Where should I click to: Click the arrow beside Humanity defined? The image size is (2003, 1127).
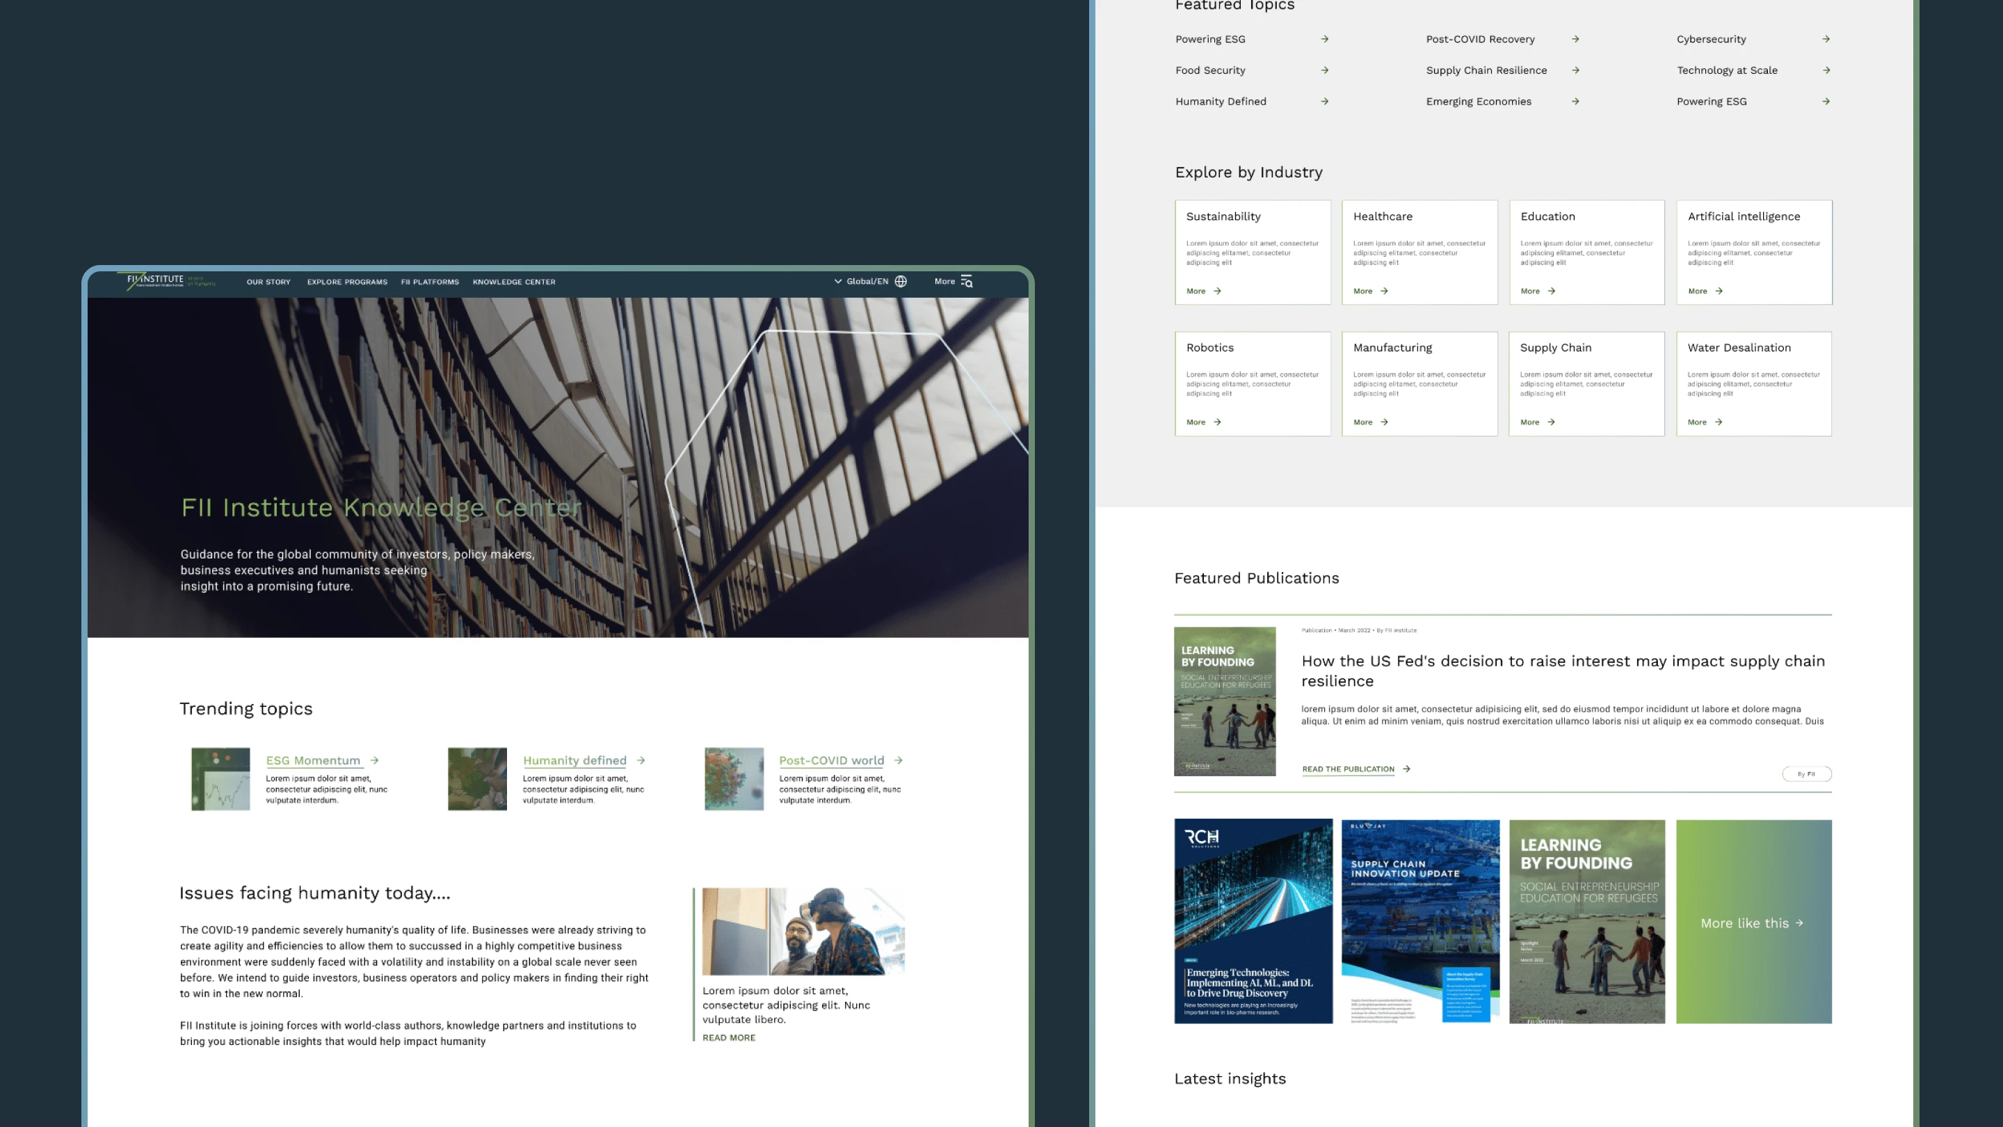[641, 760]
